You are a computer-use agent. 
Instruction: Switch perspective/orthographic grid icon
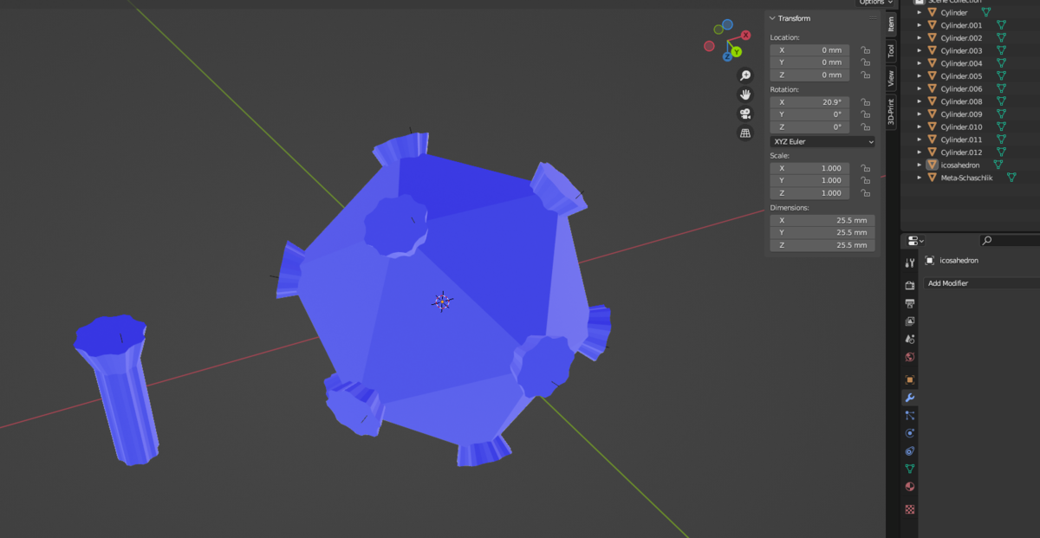[744, 133]
